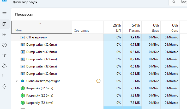Image resolution: width=187 pixels, height=109 pixels.
Task: Sort by the Диск 0% column
Action: [x=151, y=27]
